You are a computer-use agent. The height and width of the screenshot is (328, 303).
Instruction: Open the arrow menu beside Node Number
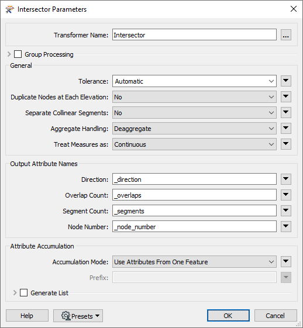click(x=286, y=226)
